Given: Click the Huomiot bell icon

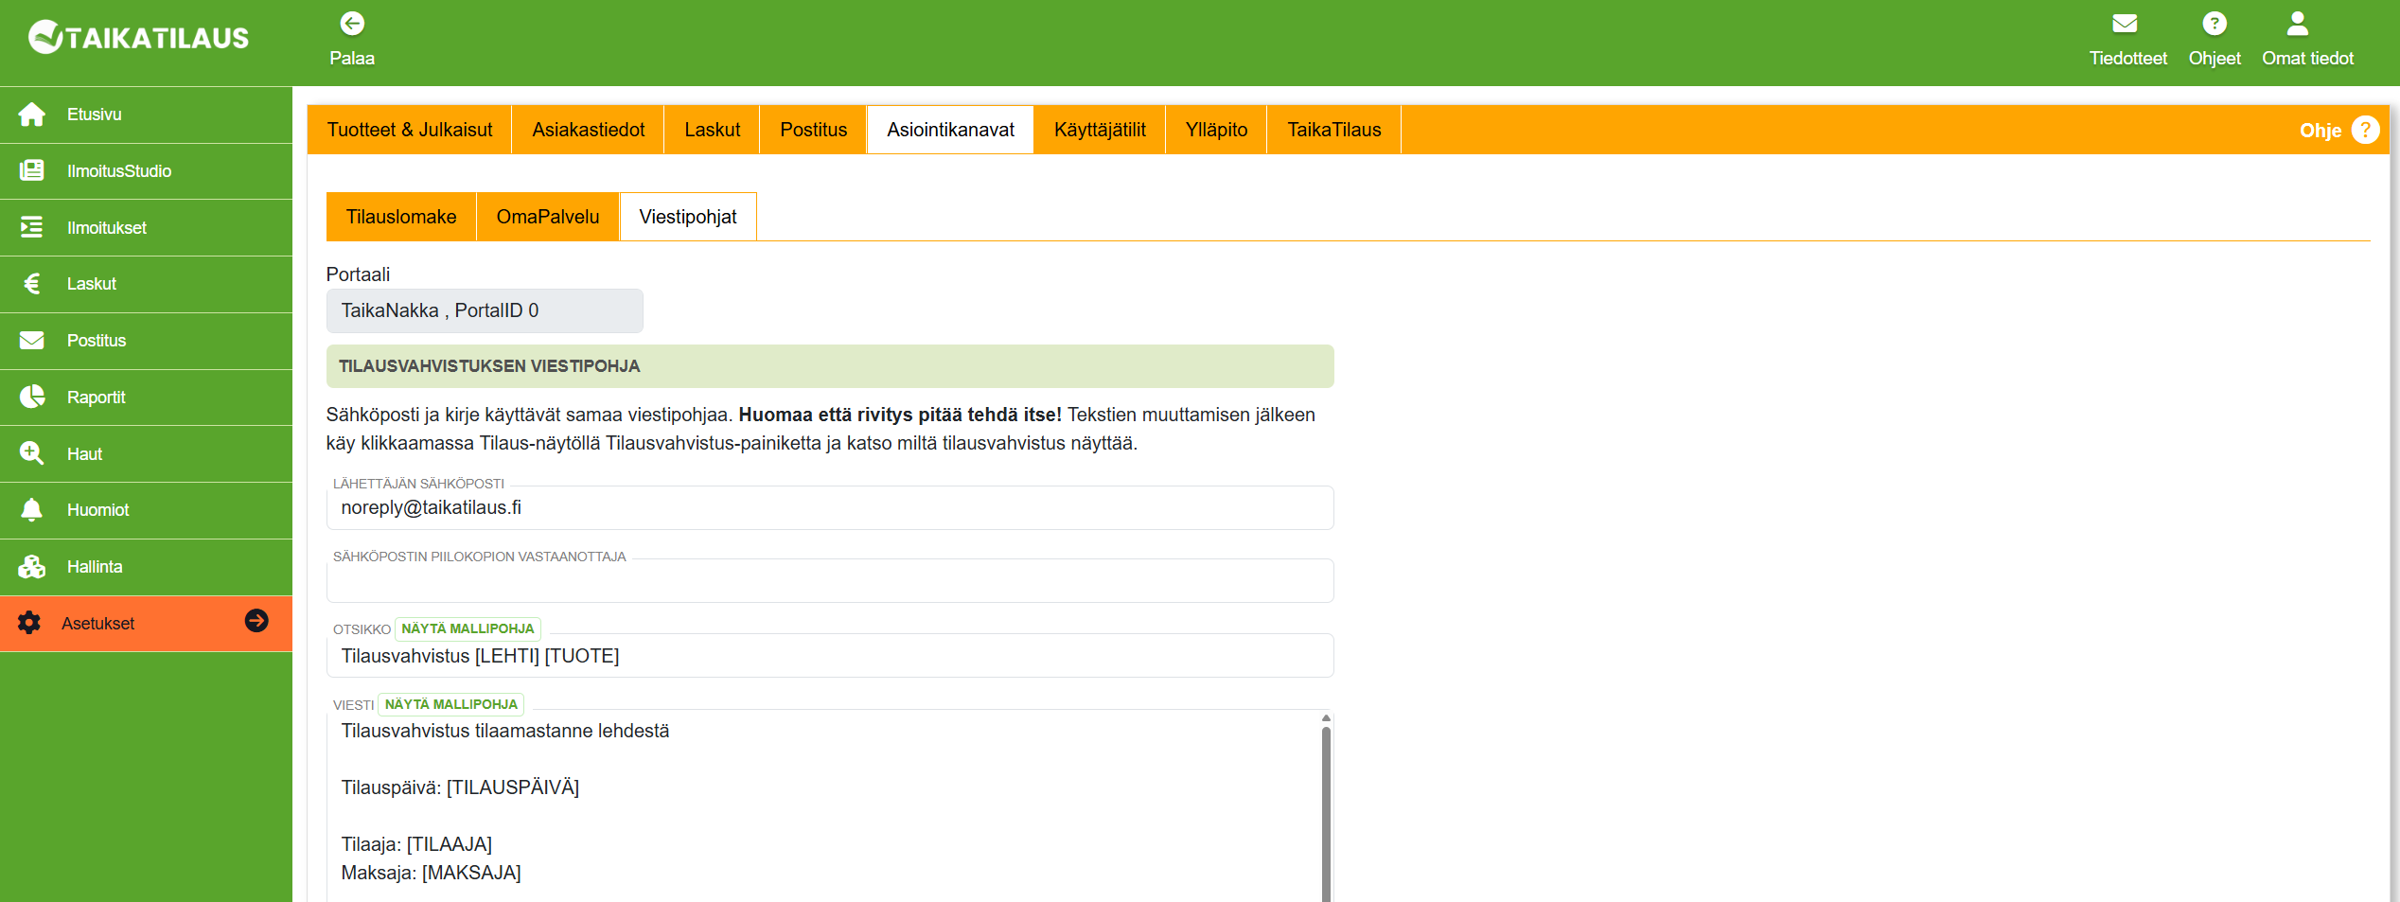Looking at the screenshot, I should tap(31, 510).
